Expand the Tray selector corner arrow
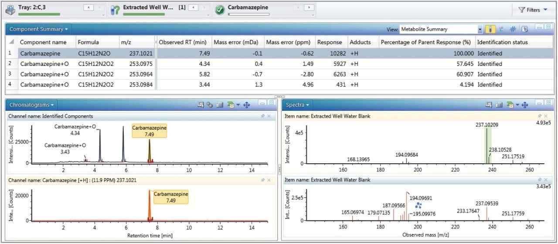 click(104, 15)
